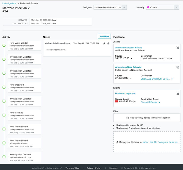The width and height of the screenshot is (183, 170).
Task: Open the Anomalous Access Failure alarm
Action: click(x=129, y=47)
